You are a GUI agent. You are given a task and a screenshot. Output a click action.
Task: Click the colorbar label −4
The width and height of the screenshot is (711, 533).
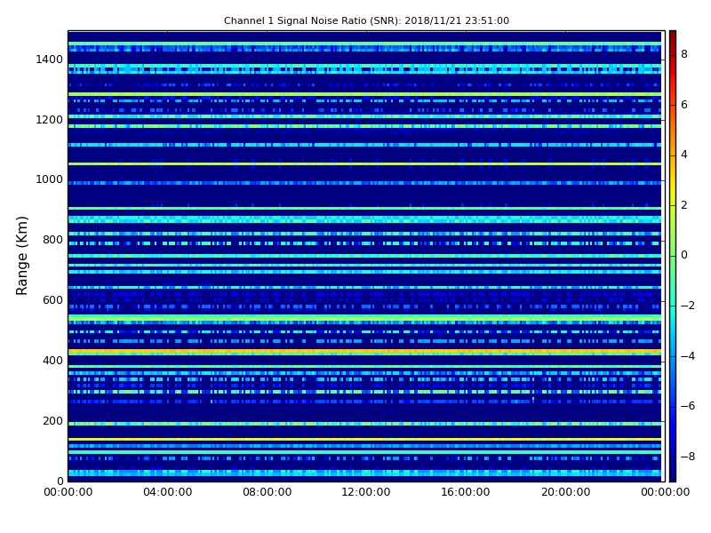pos(687,356)
